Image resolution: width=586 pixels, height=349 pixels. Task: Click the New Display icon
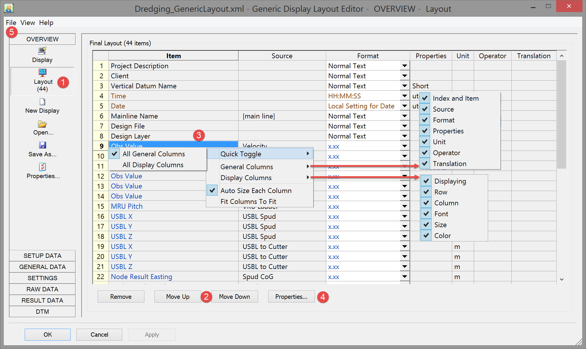tap(42, 102)
